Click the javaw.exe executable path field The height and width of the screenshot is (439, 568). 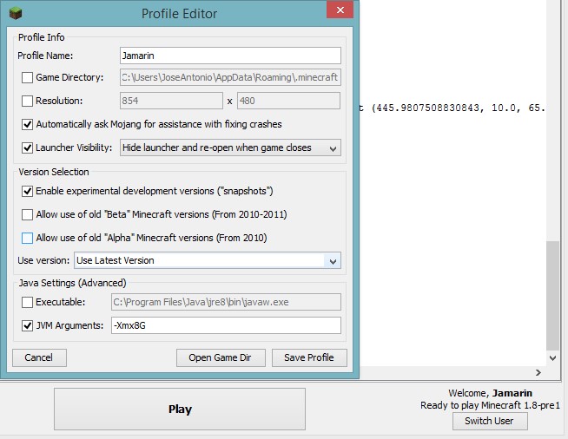pyautogui.click(x=226, y=302)
